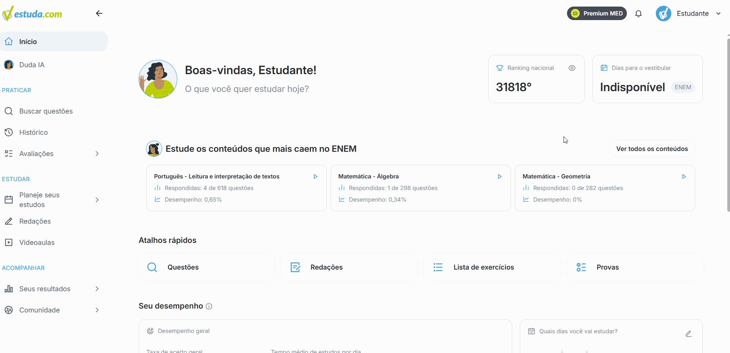
Task: Click the Início home icon
Action: tap(9, 41)
